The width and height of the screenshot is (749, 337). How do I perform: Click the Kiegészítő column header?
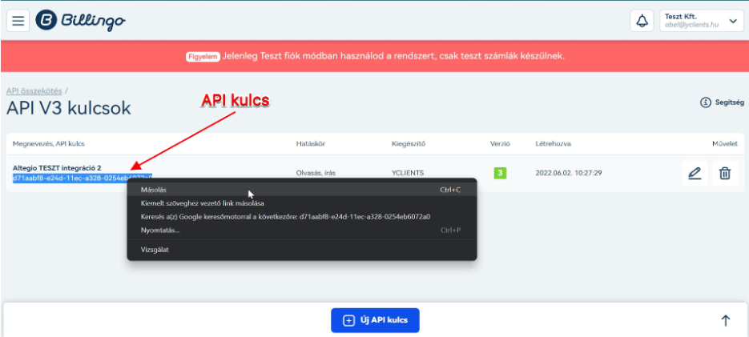pos(408,143)
